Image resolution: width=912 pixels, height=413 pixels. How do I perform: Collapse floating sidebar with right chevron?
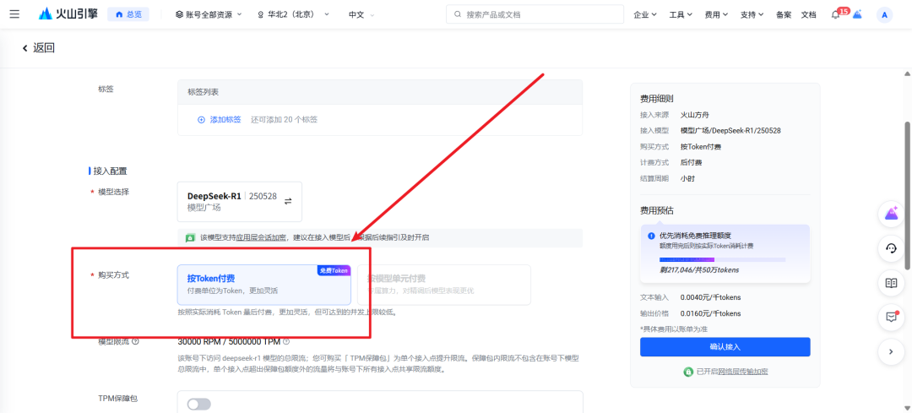(891, 351)
